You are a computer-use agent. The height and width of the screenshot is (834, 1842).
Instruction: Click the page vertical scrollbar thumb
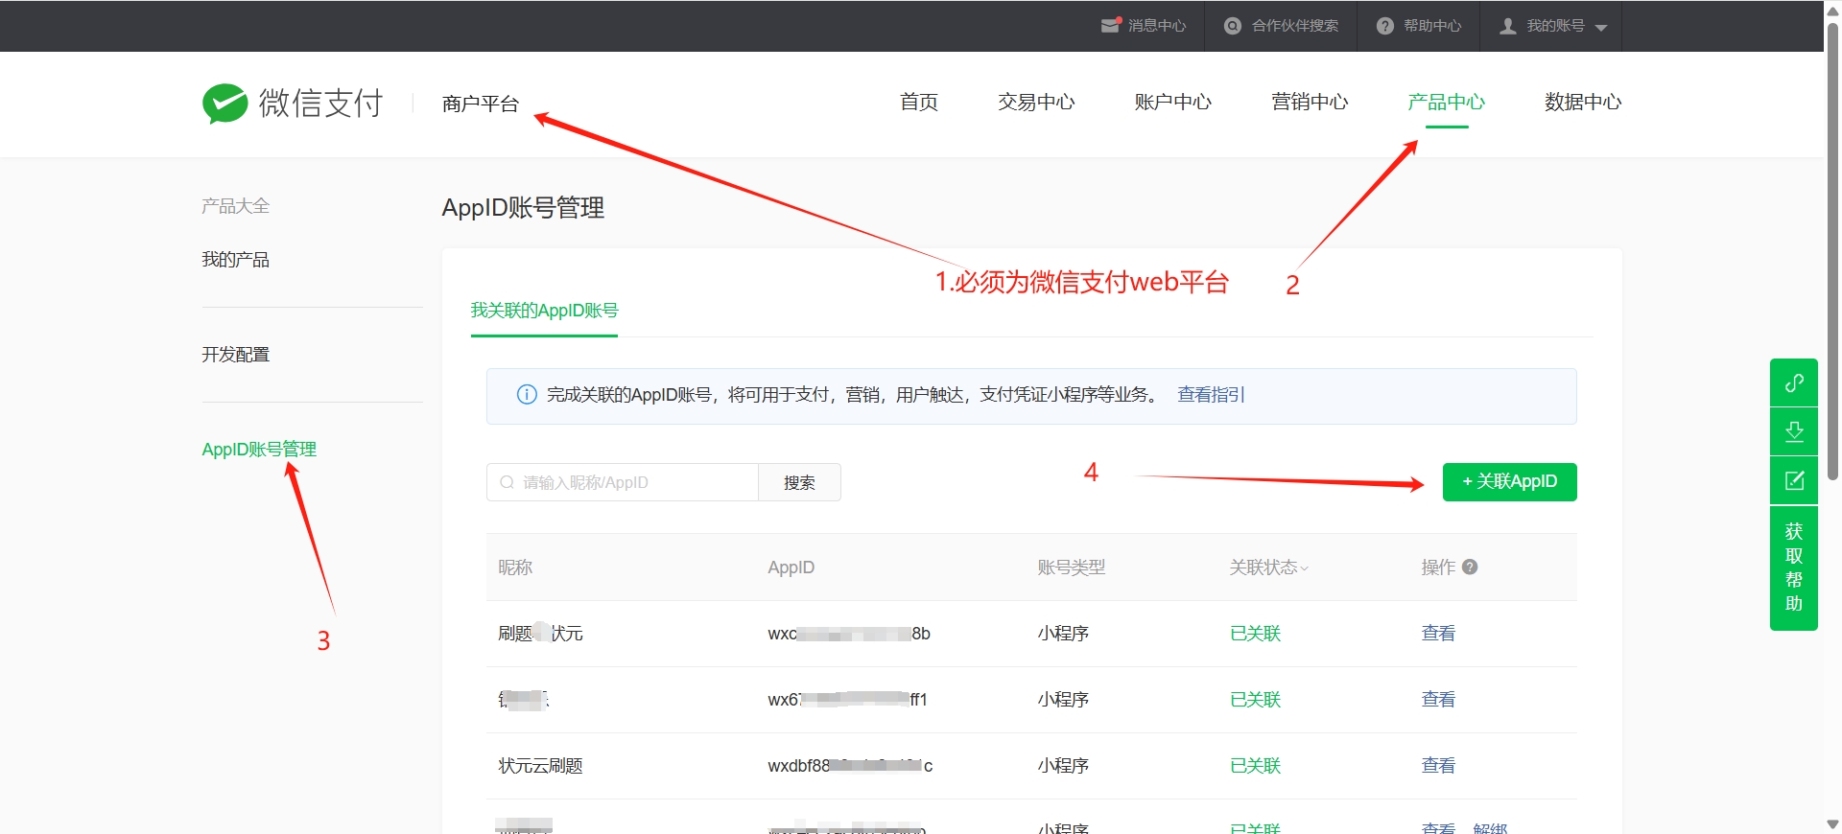coord(1832,251)
